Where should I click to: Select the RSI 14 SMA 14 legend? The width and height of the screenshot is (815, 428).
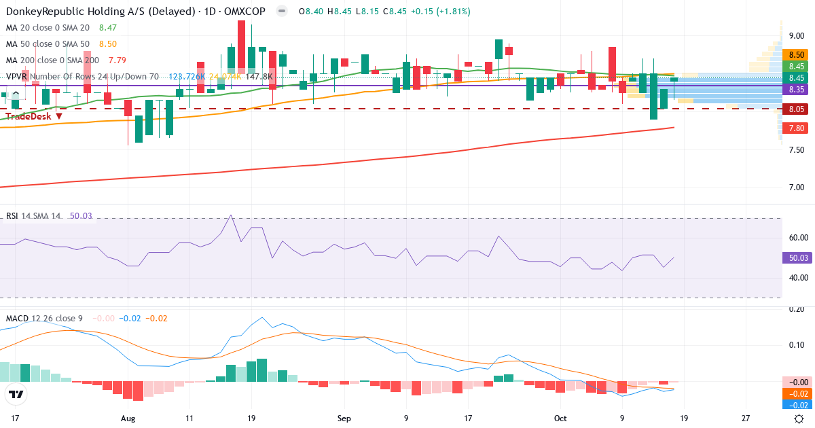click(33, 216)
